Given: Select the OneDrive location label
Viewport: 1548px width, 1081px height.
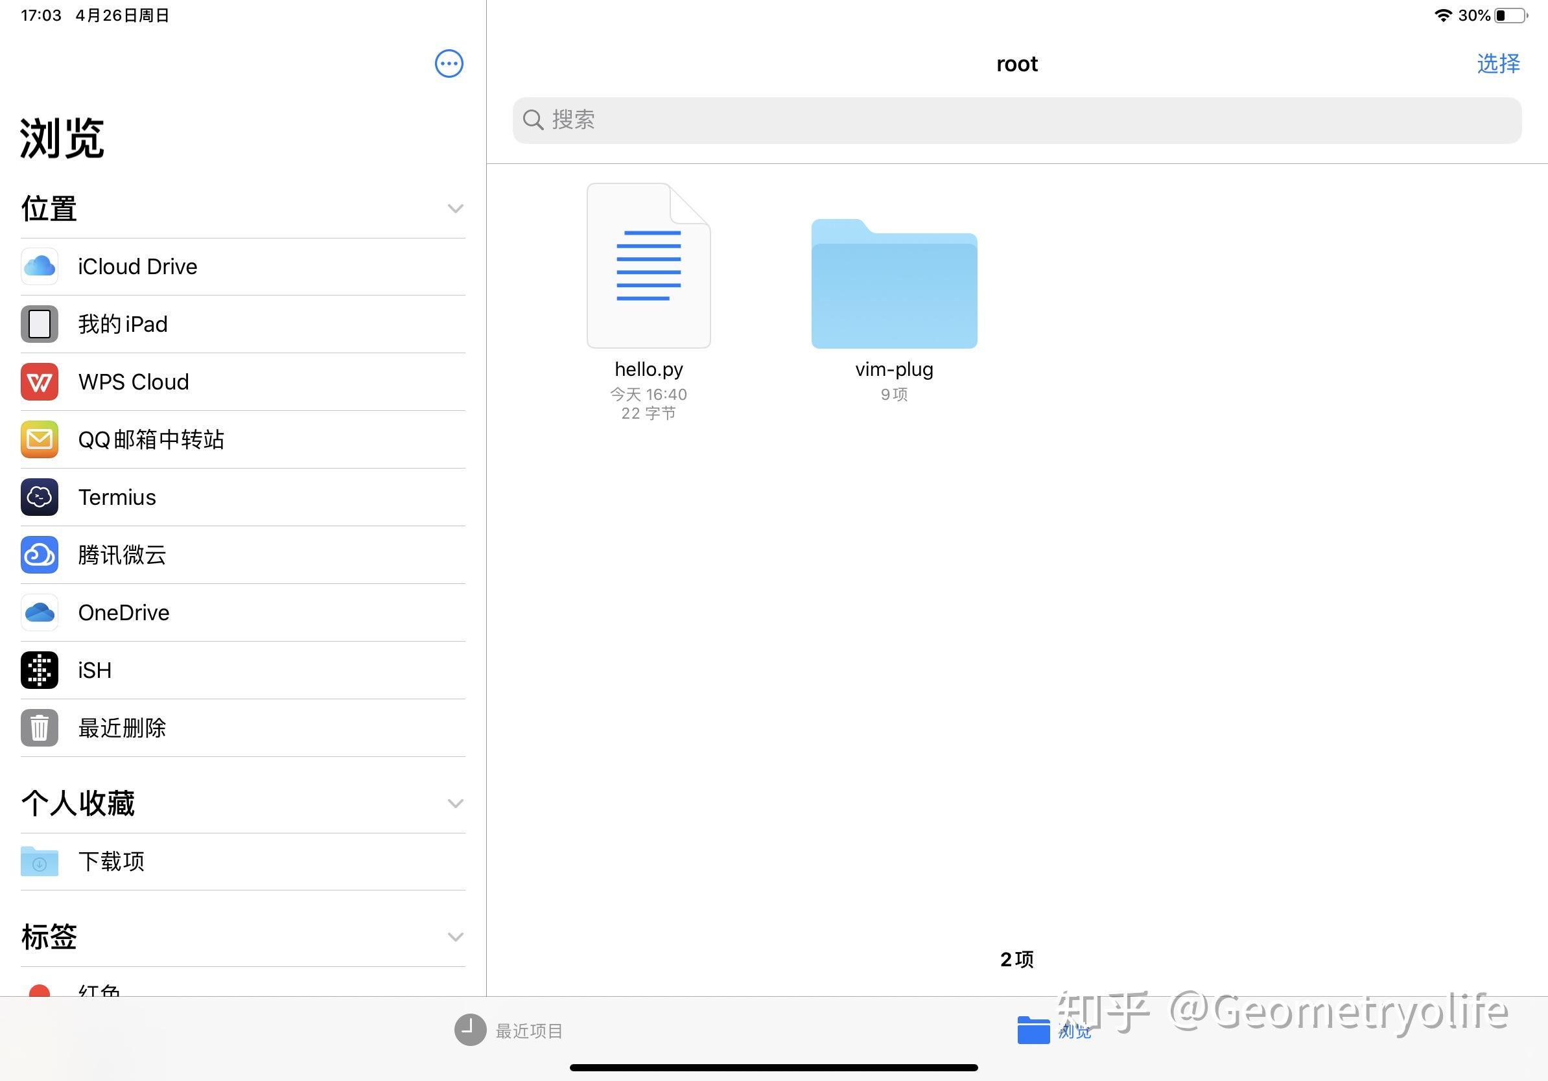Looking at the screenshot, I should (x=124, y=612).
